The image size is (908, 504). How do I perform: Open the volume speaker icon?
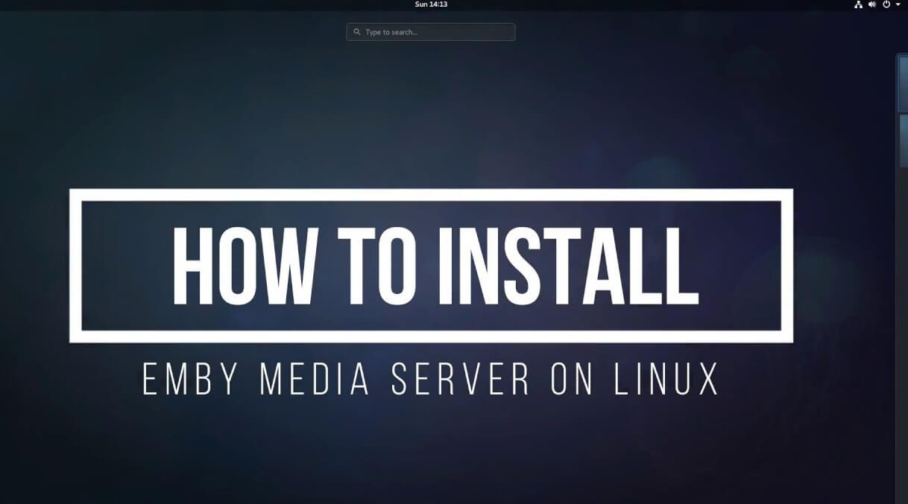(871, 4)
